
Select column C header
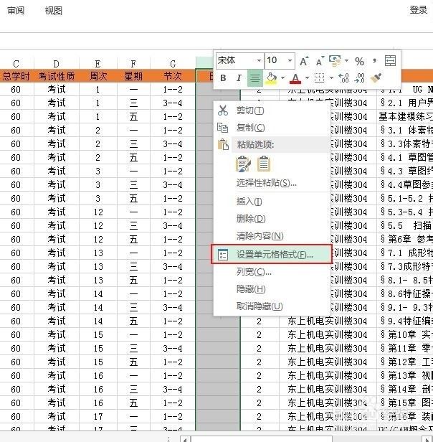click(16, 63)
